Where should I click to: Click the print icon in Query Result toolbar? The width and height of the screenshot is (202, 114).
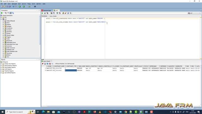coord(45,64)
